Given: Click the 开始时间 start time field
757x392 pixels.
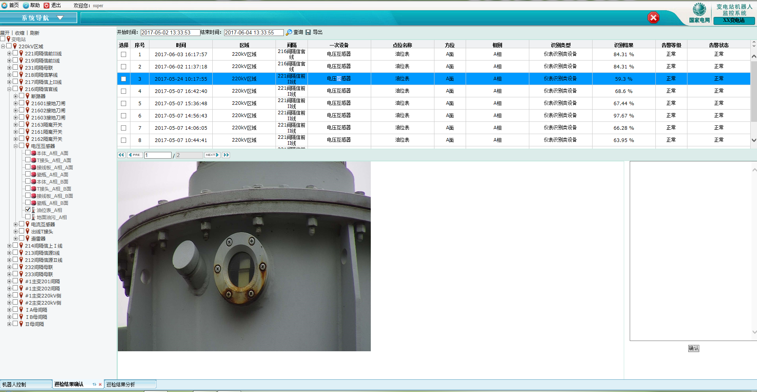Looking at the screenshot, I should [x=170, y=32].
